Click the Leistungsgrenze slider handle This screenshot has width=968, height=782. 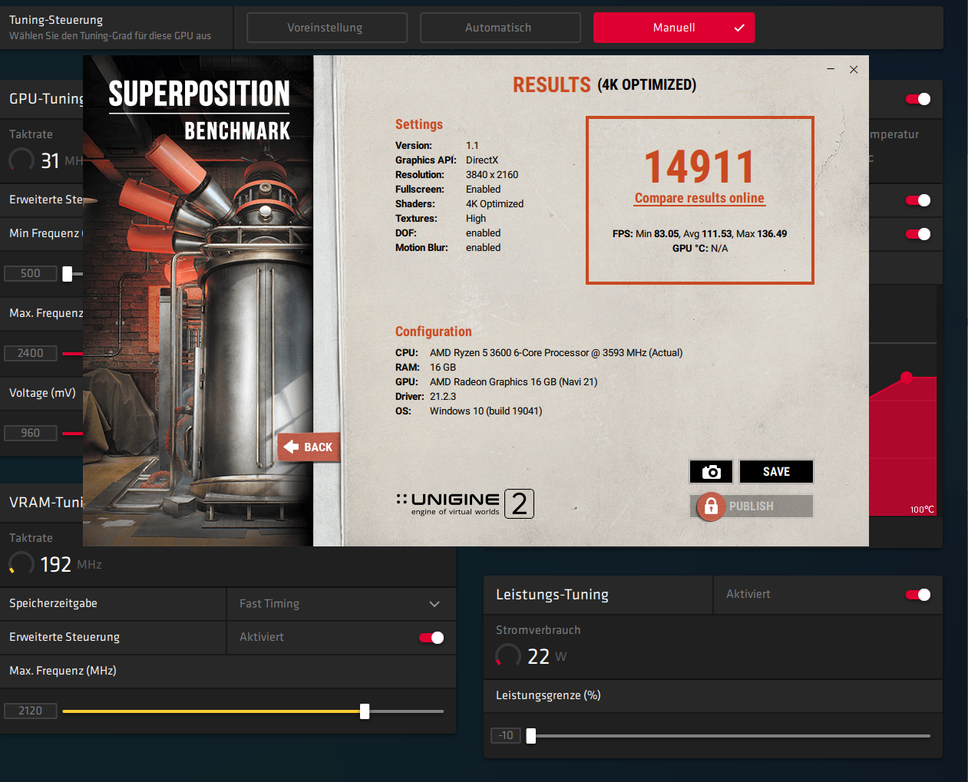coord(530,736)
